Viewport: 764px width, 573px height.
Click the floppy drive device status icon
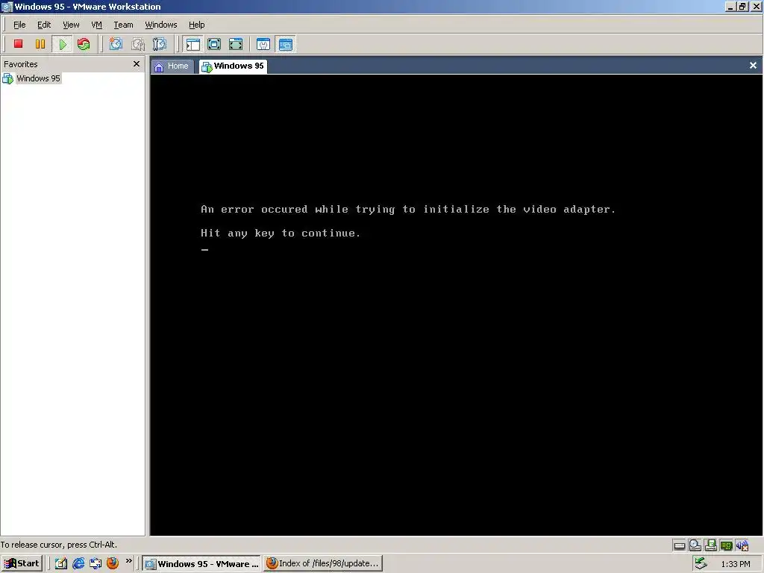710,545
